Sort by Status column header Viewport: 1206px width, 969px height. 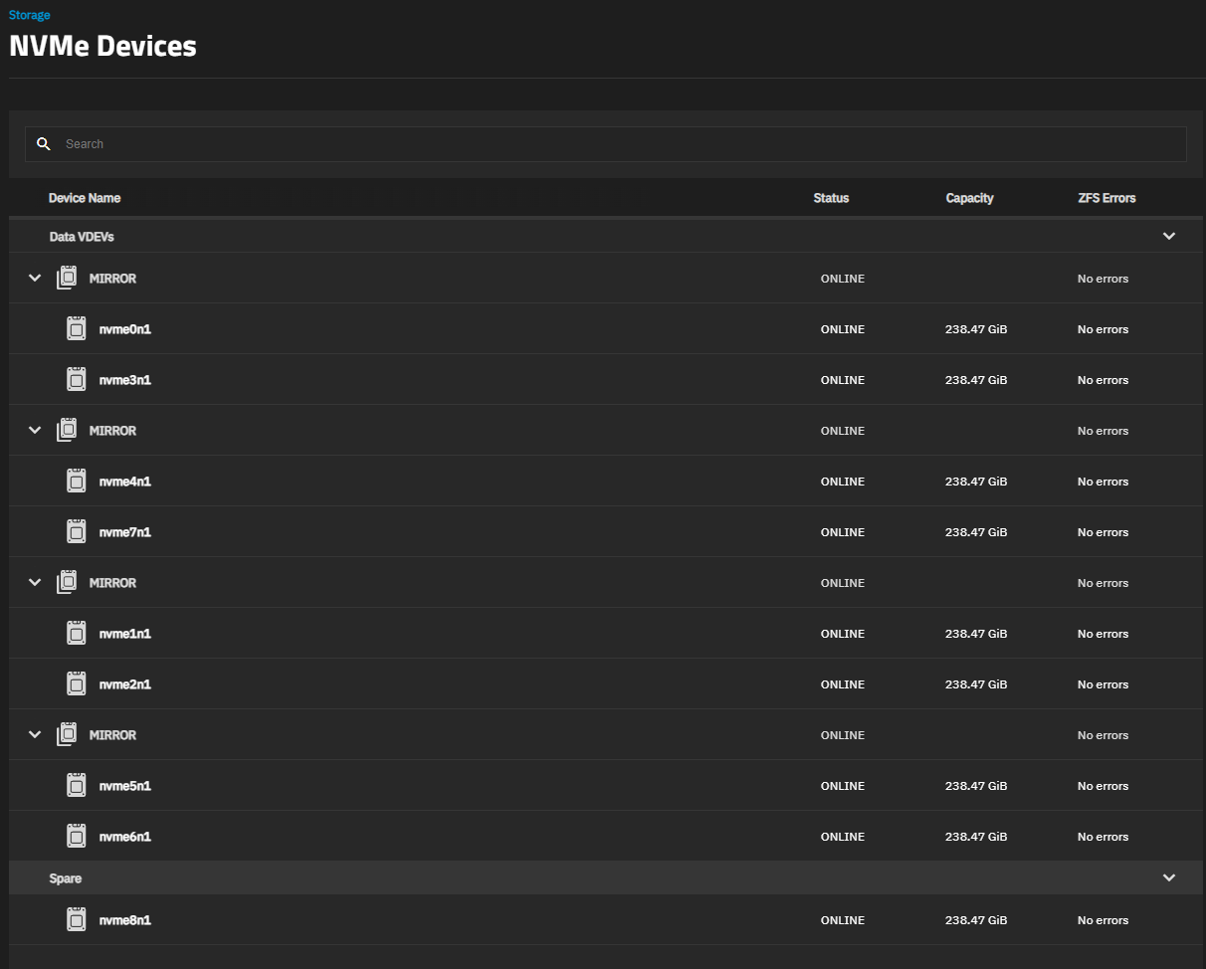click(831, 198)
